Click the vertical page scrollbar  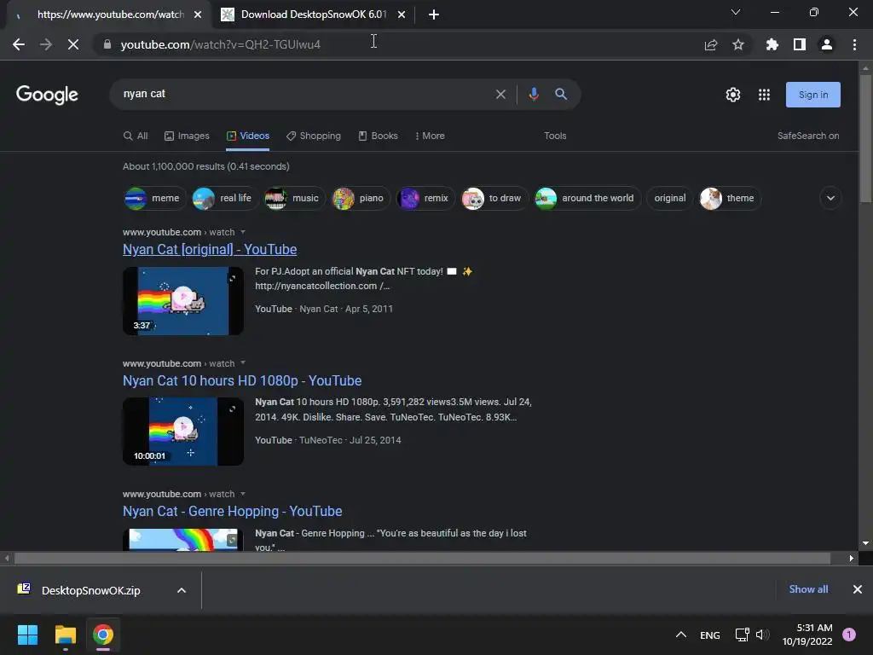865,139
